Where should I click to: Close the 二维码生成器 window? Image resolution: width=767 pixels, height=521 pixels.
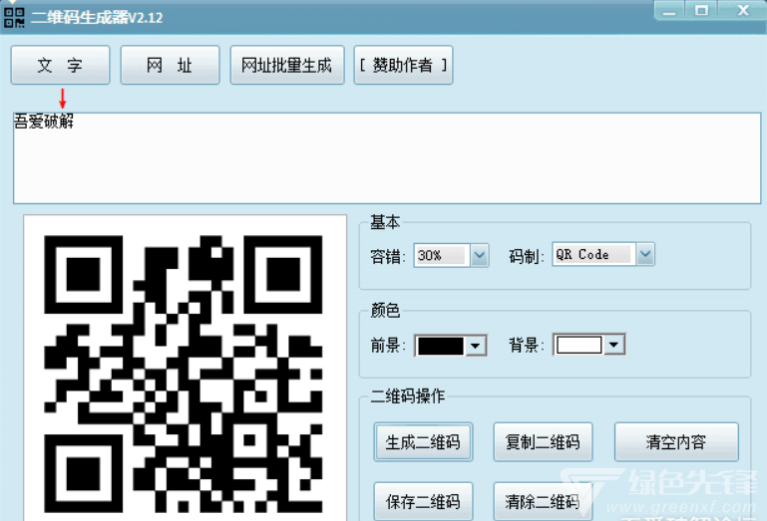pos(742,11)
